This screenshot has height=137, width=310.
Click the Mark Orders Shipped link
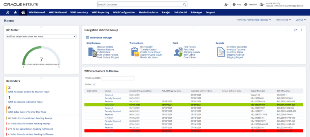click(x=108, y=57)
